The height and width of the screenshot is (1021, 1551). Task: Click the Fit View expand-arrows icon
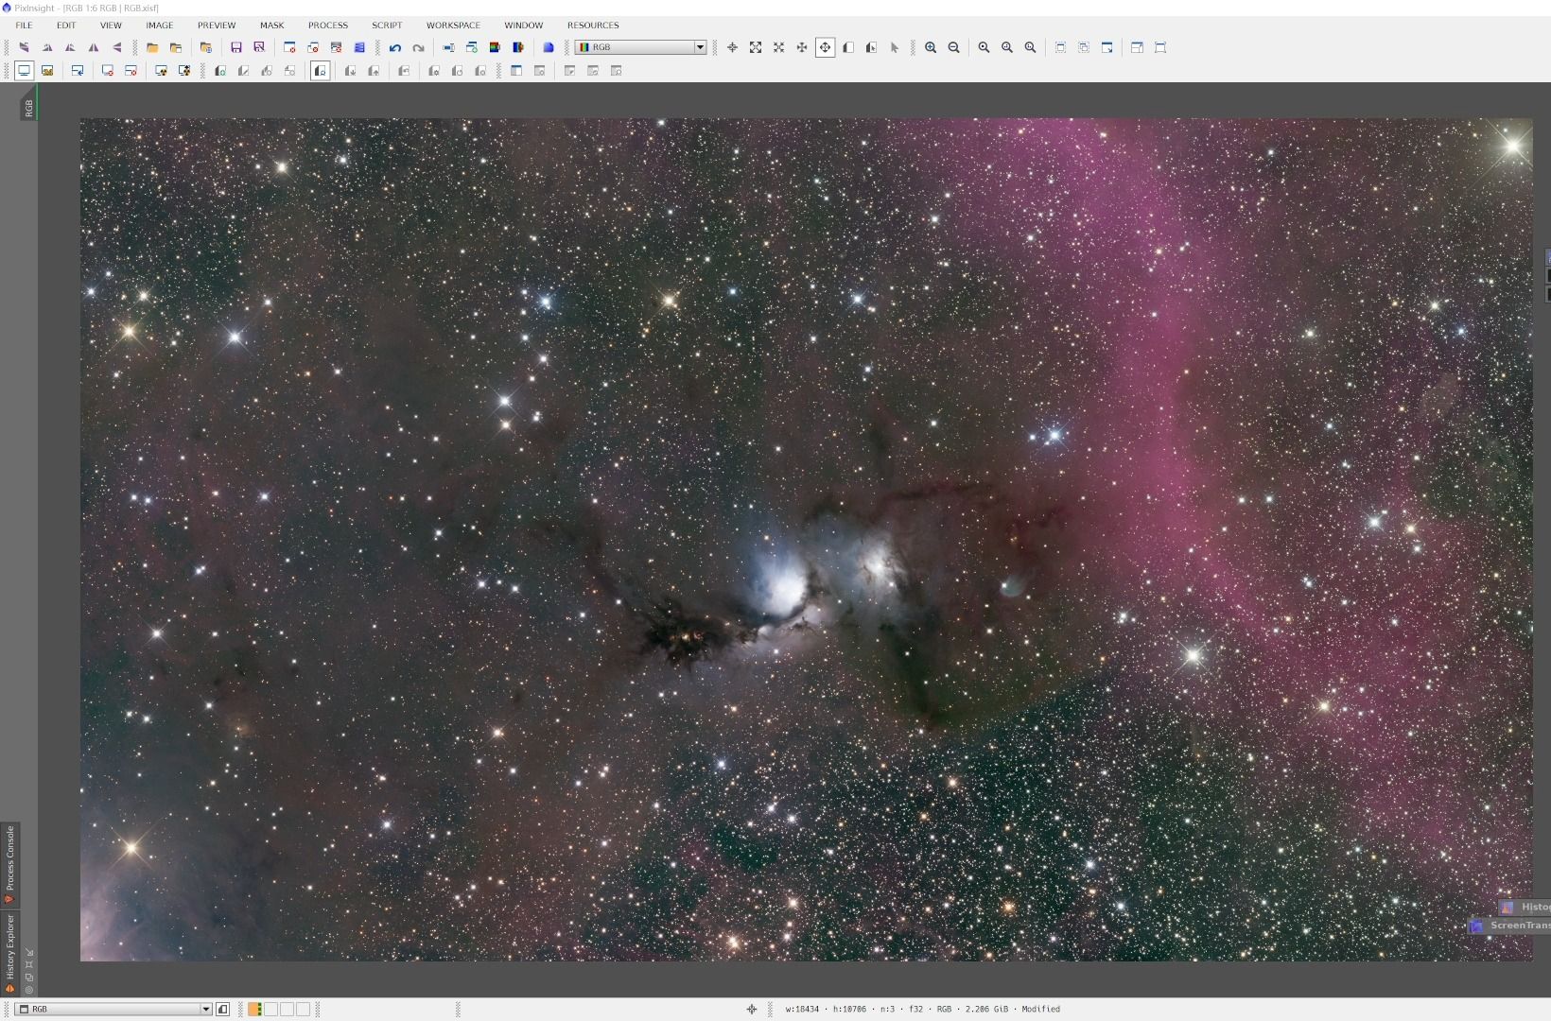756,47
